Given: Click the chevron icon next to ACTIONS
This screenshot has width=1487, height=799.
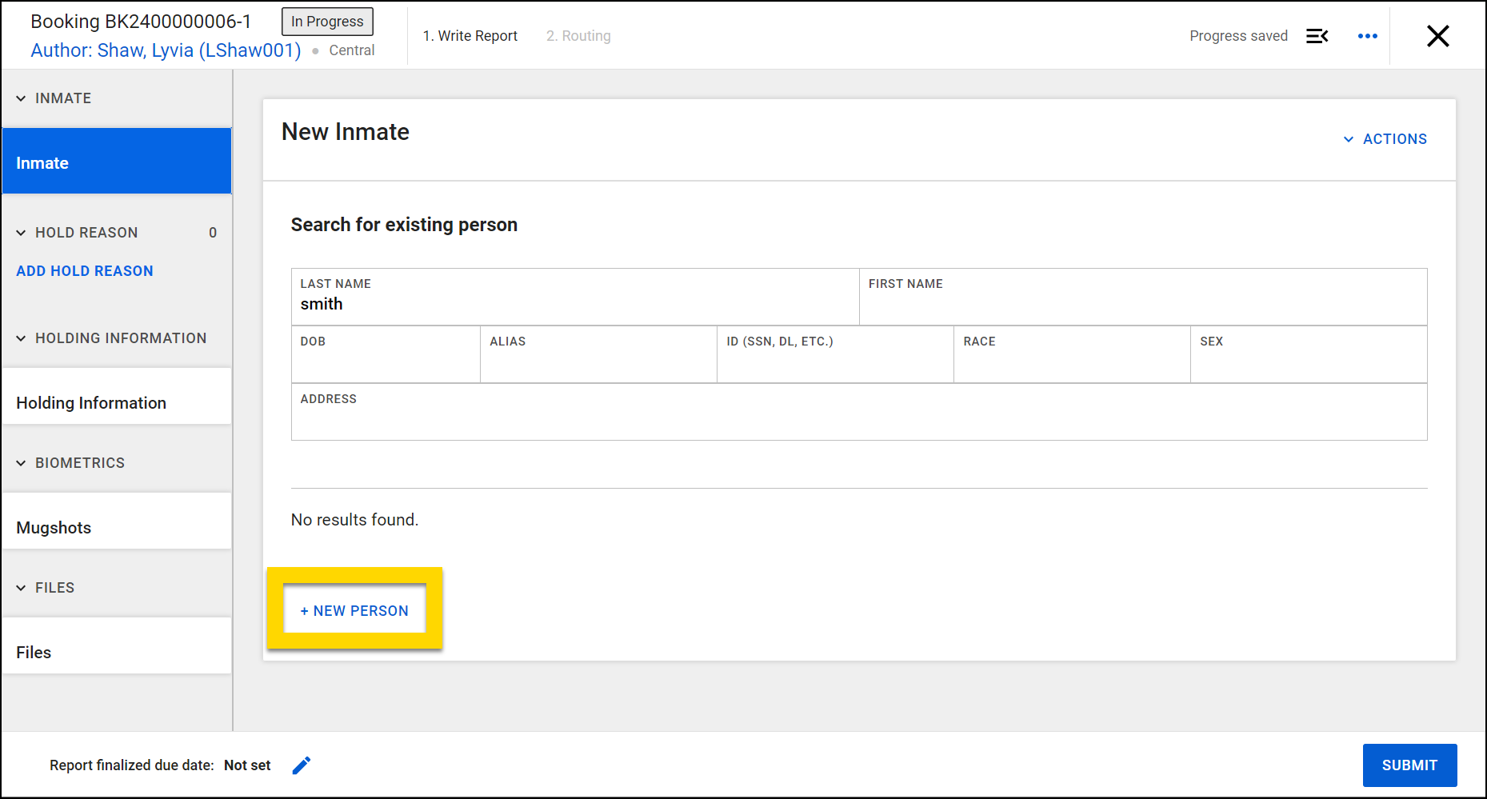Looking at the screenshot, I should [1347, 138].
